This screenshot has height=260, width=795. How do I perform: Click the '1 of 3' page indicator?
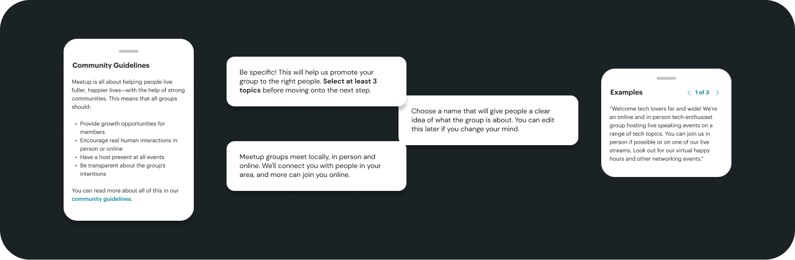pos(702,92)
